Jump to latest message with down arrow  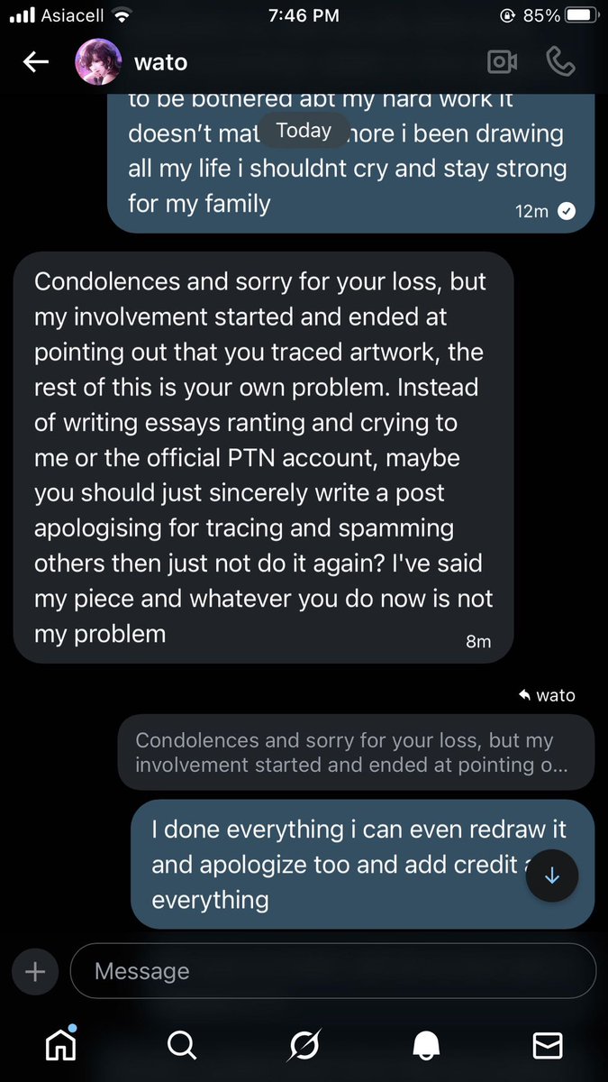tap(552, 876)
